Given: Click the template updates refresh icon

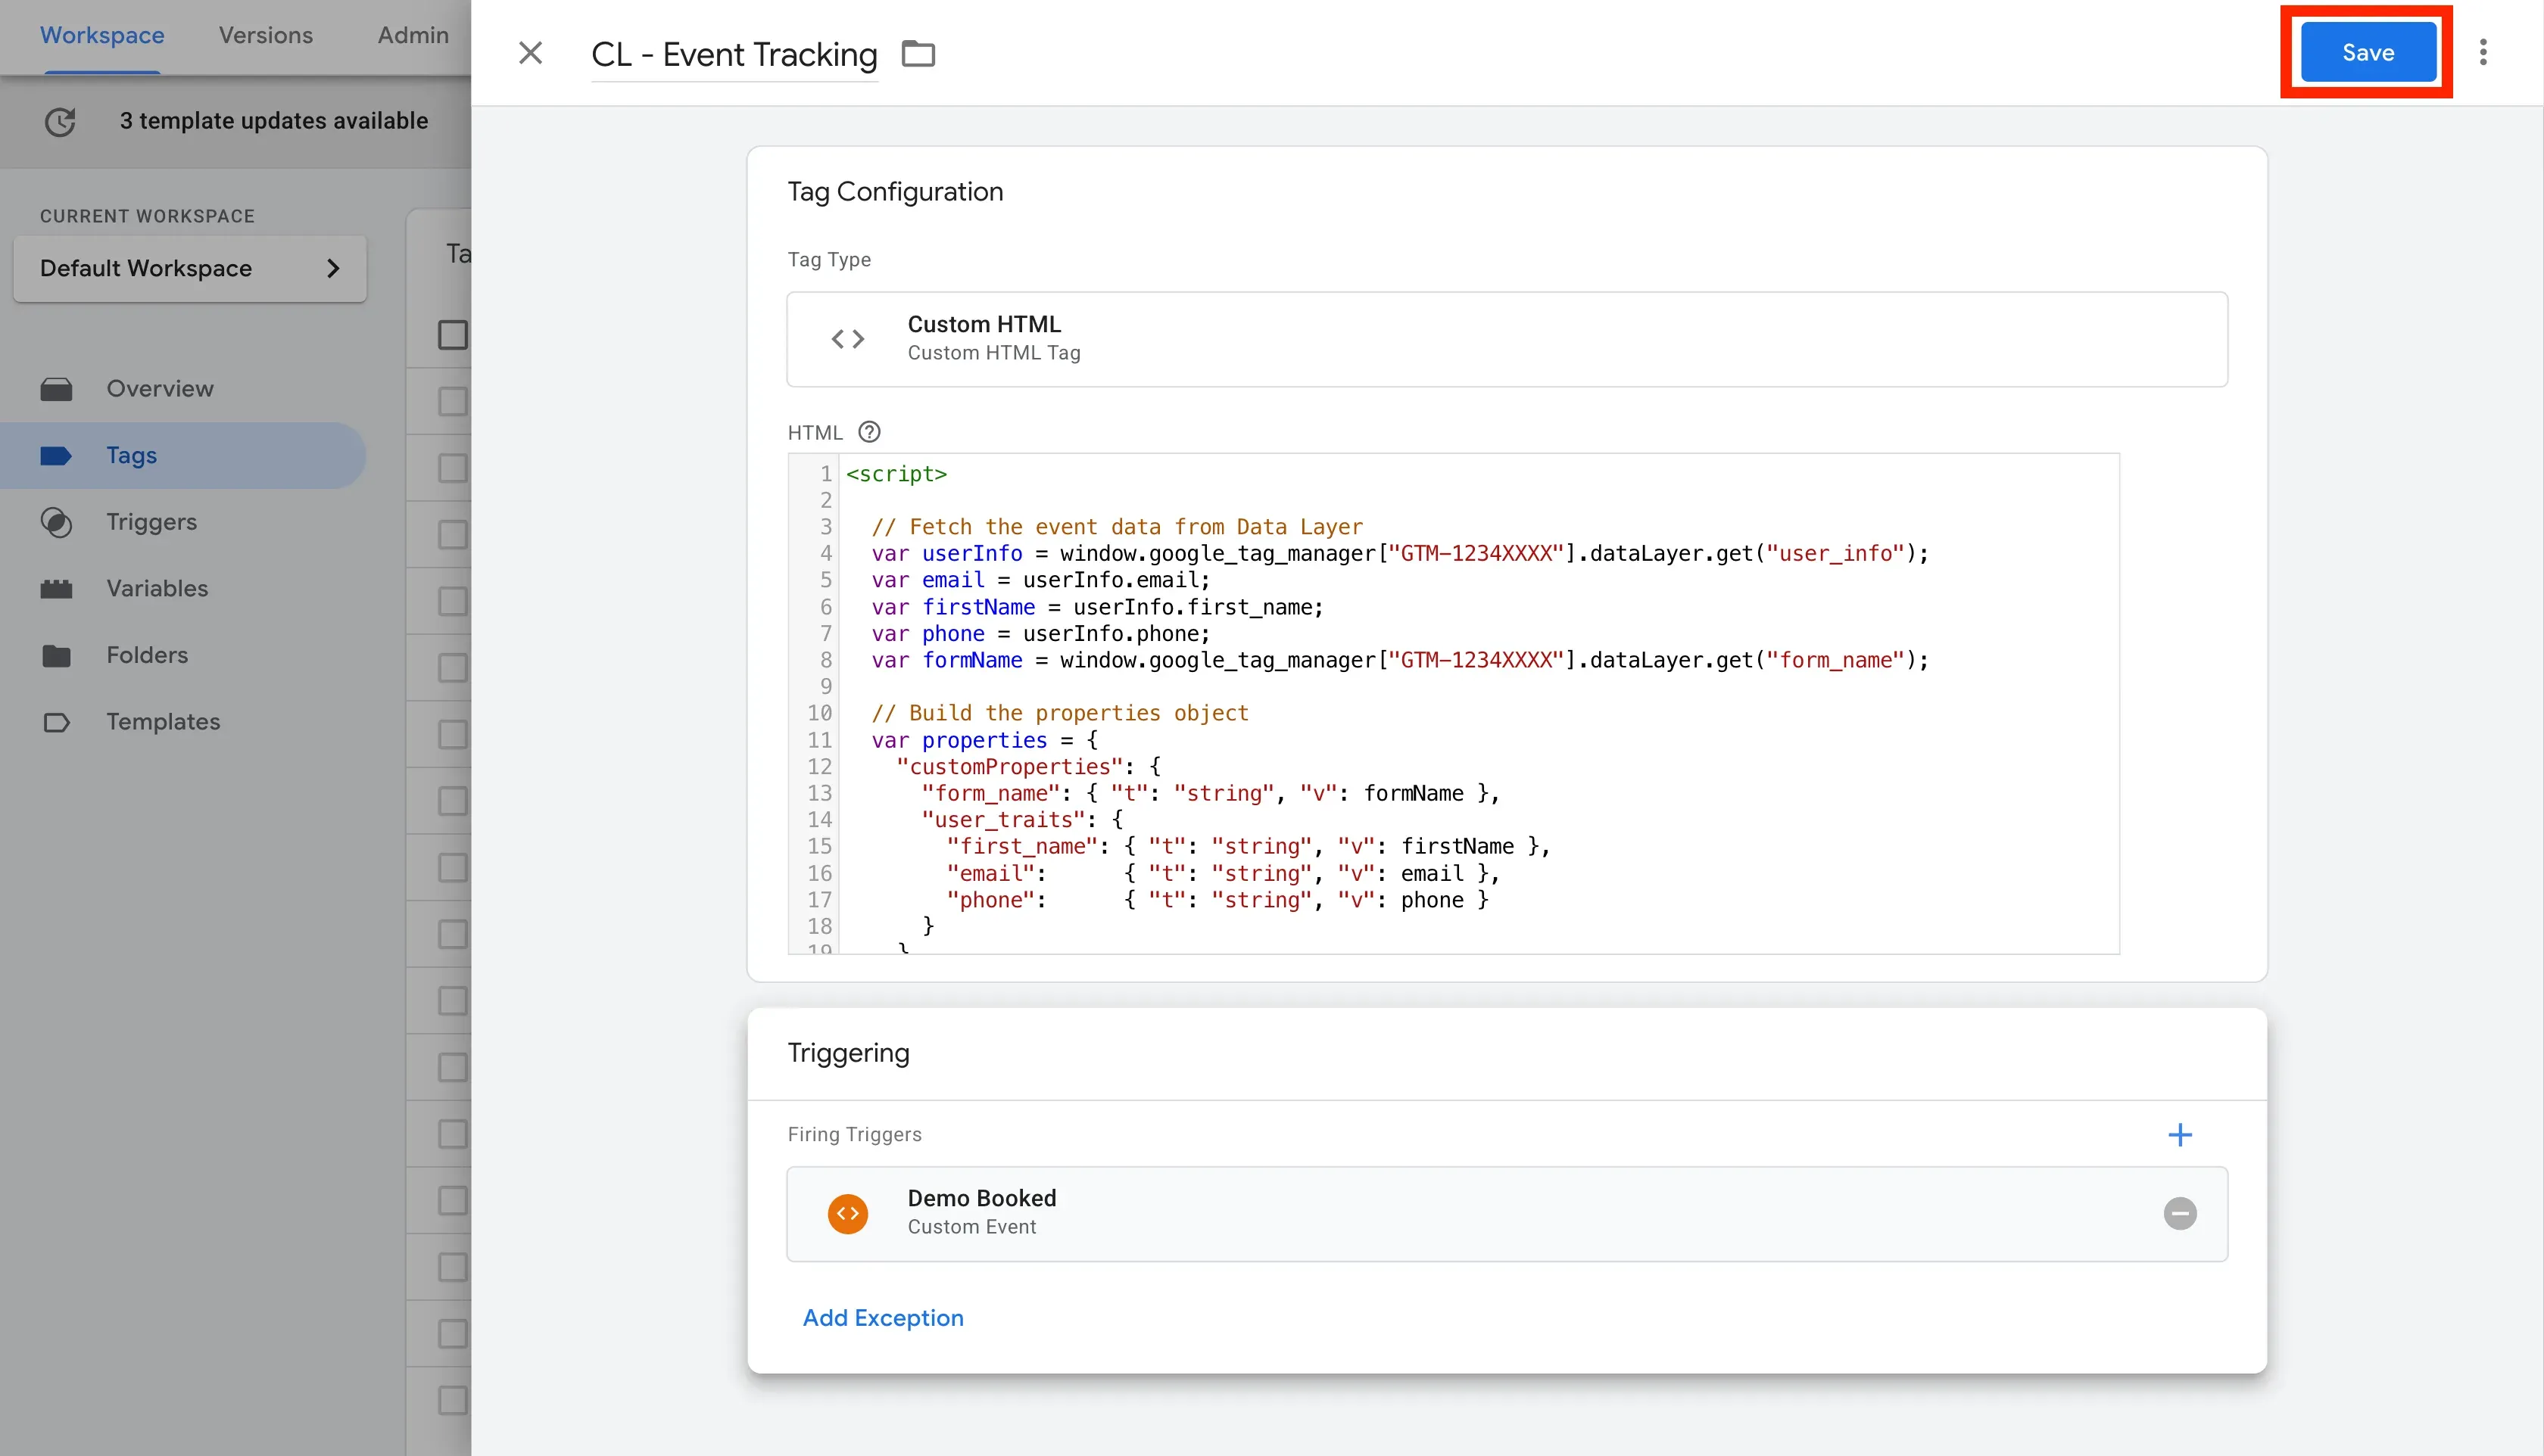Looking at the screenshot, I should (60, 121).
